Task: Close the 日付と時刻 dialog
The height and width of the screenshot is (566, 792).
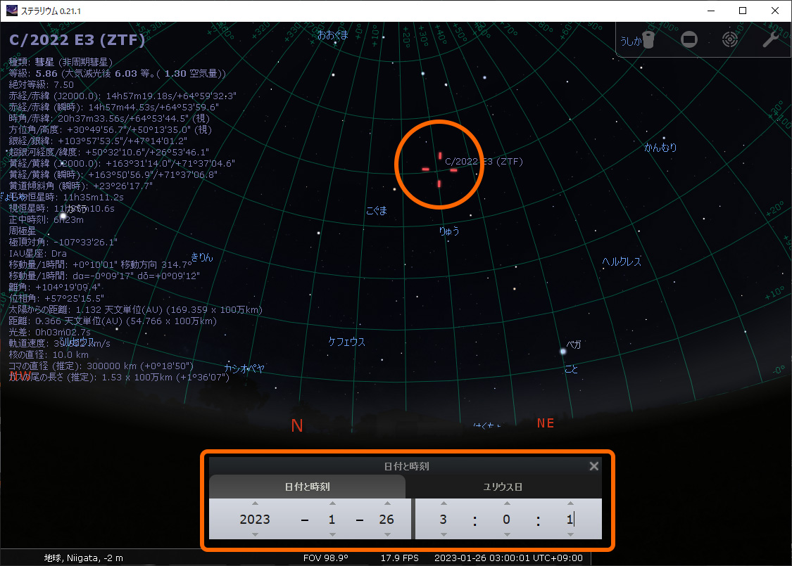Action: point(594,466)
